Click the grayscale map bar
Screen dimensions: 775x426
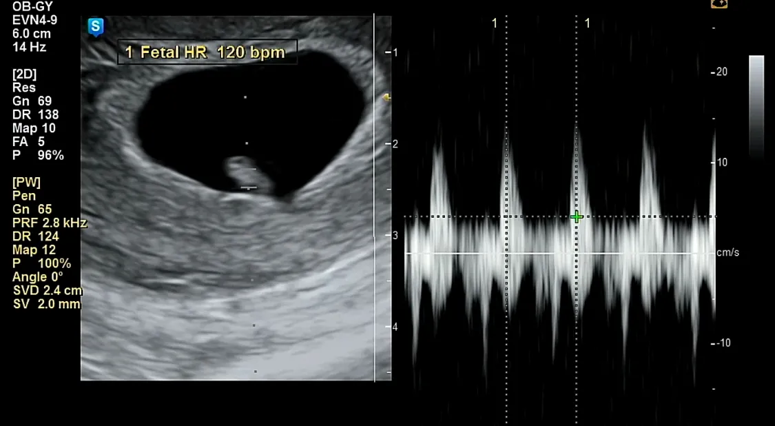coord(756,106)
